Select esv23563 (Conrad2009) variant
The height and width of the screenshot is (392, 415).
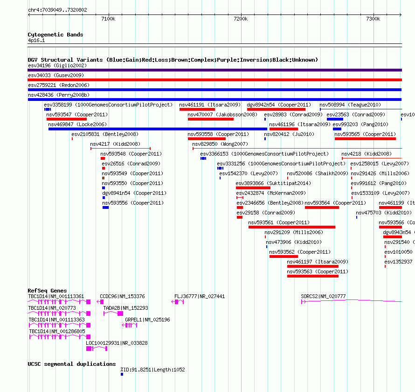click(335, 119)
